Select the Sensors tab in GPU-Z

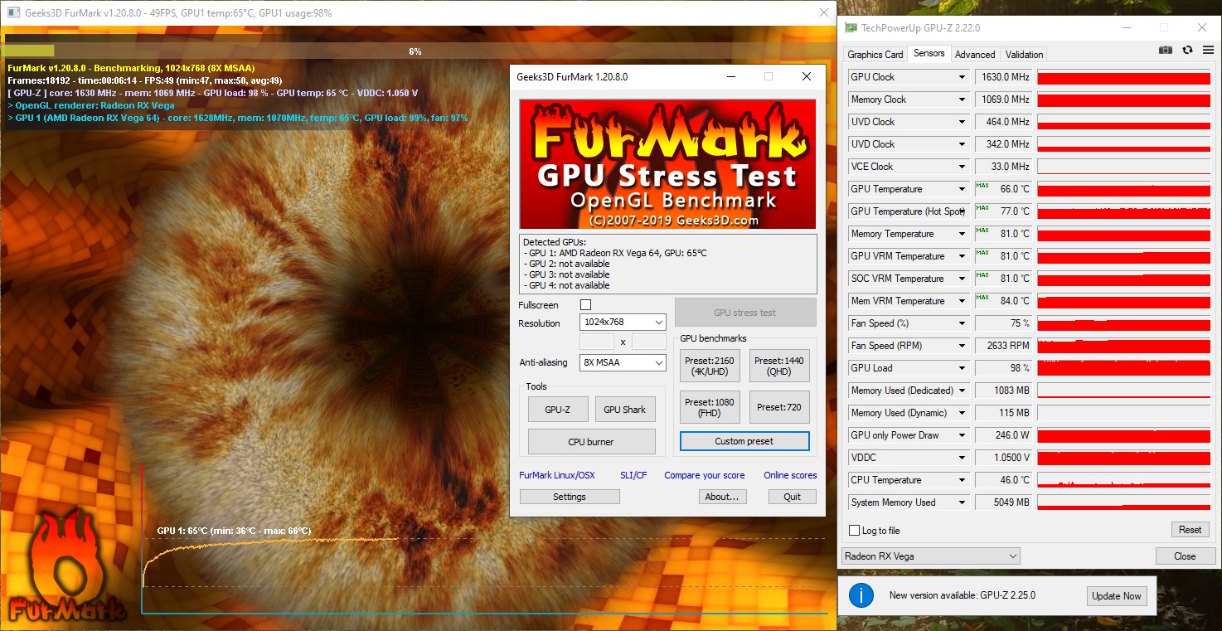929,53
